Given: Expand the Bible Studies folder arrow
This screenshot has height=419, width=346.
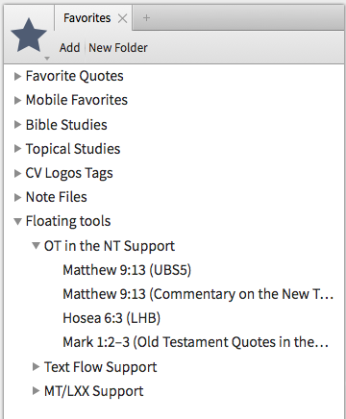Looking at the screenshot, I should click(x=17, y=125).
